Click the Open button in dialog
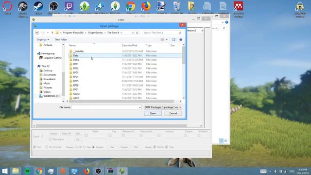311x175 pixels. 153,113
